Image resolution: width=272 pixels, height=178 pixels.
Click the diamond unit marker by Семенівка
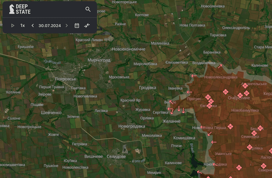click(x=254, y=133)
